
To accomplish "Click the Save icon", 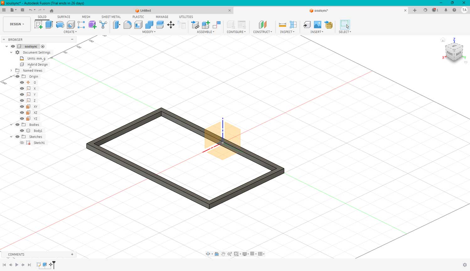I will pos(22,10).
